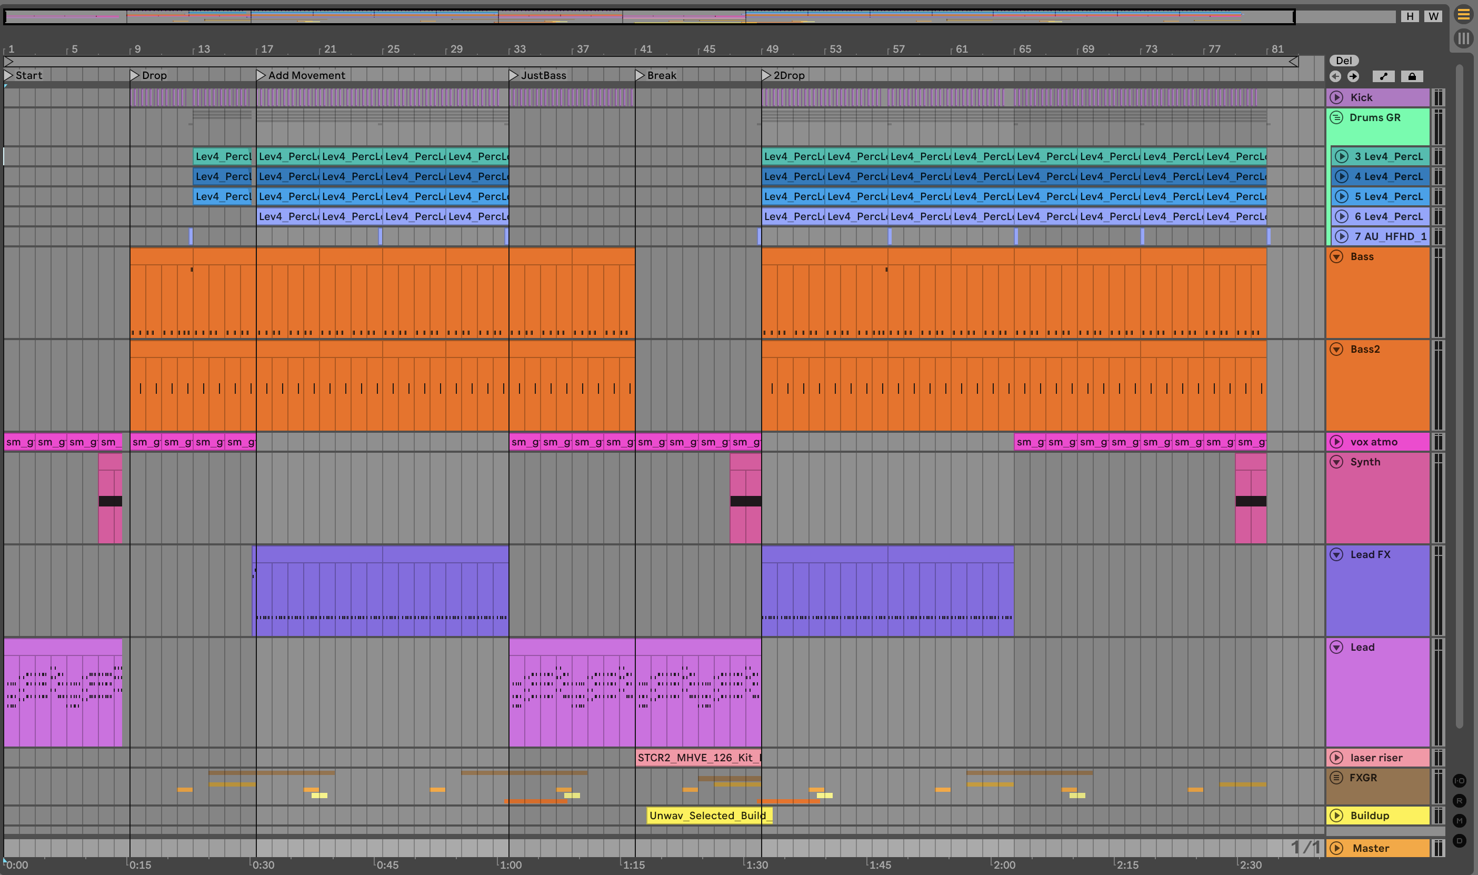Show In/Out section via I-O button
Viewport: 1478px width, 875px height.
(x=1459, y=781)
